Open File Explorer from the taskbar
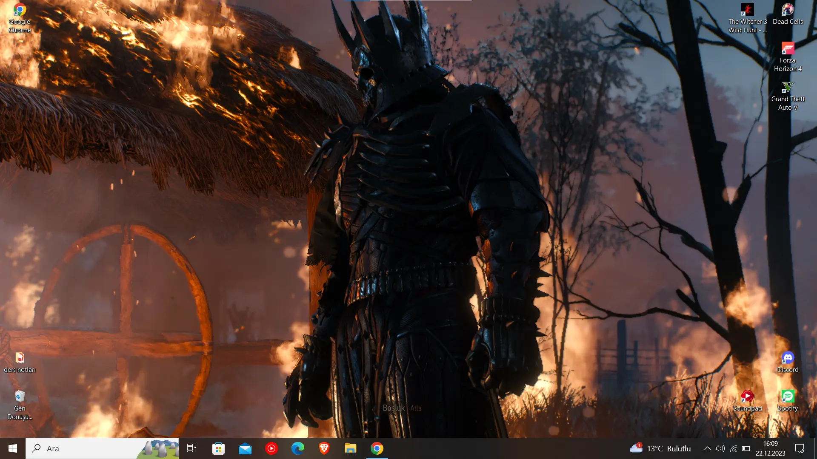 pos(350,448)
